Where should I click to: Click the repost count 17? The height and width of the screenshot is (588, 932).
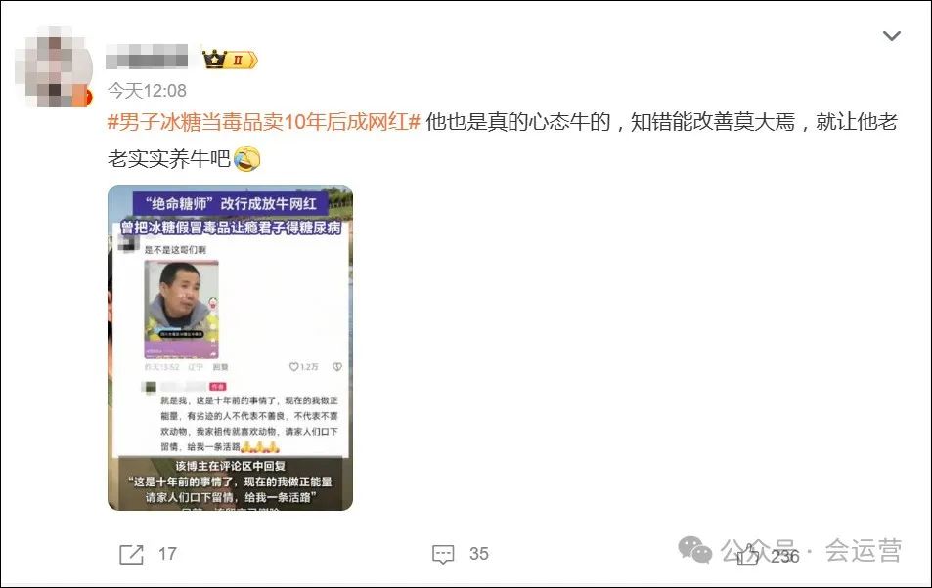click(167, 554)
